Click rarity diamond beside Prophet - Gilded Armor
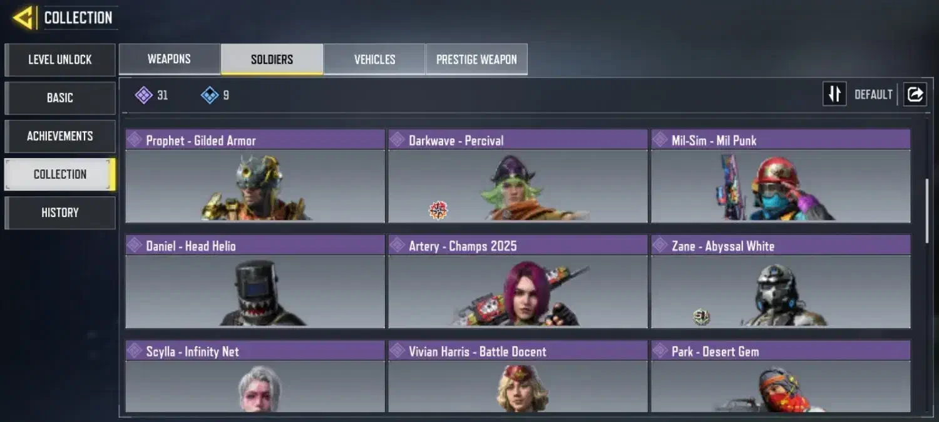The height and width of the screenshot is (422, 939). [x=135, y=140]
